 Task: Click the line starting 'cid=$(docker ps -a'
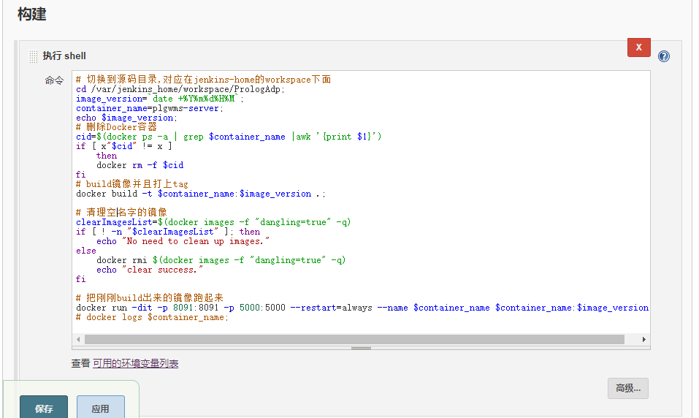pos(229,137)
